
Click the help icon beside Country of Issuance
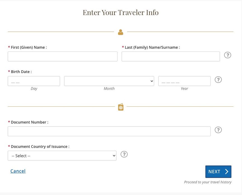point(124,154)
